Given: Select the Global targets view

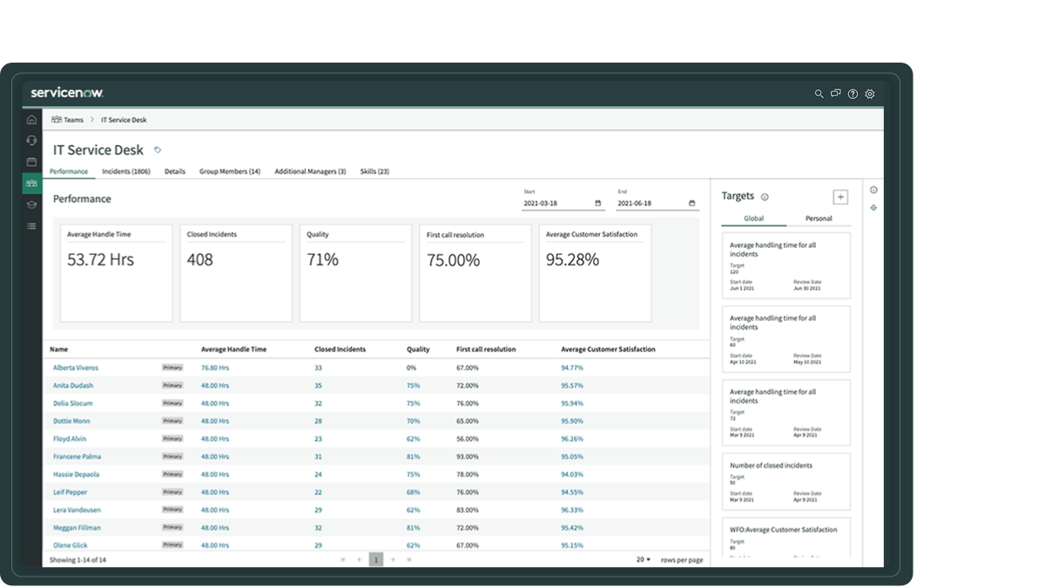Looking at the screenshot, I should (x=754, y=218).
